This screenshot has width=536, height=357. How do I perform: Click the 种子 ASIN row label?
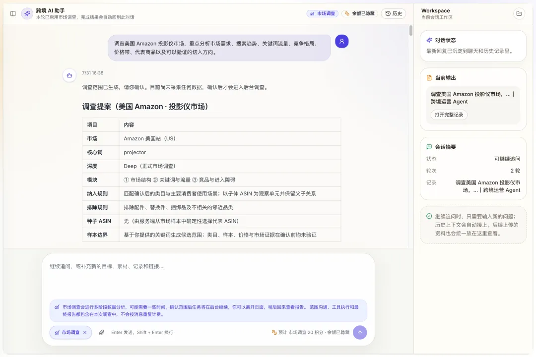99,221
